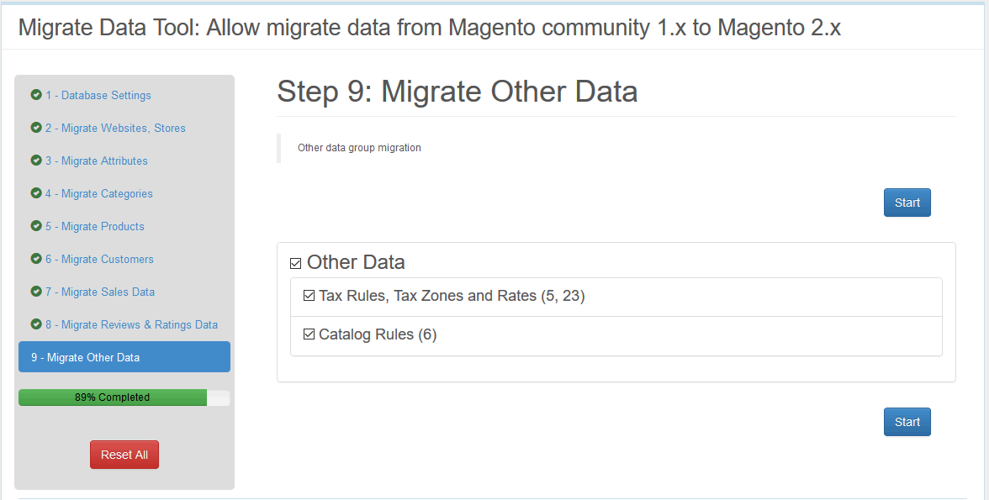Click the checkmark icon beside Migrate Customers

(x=36, y=259)
